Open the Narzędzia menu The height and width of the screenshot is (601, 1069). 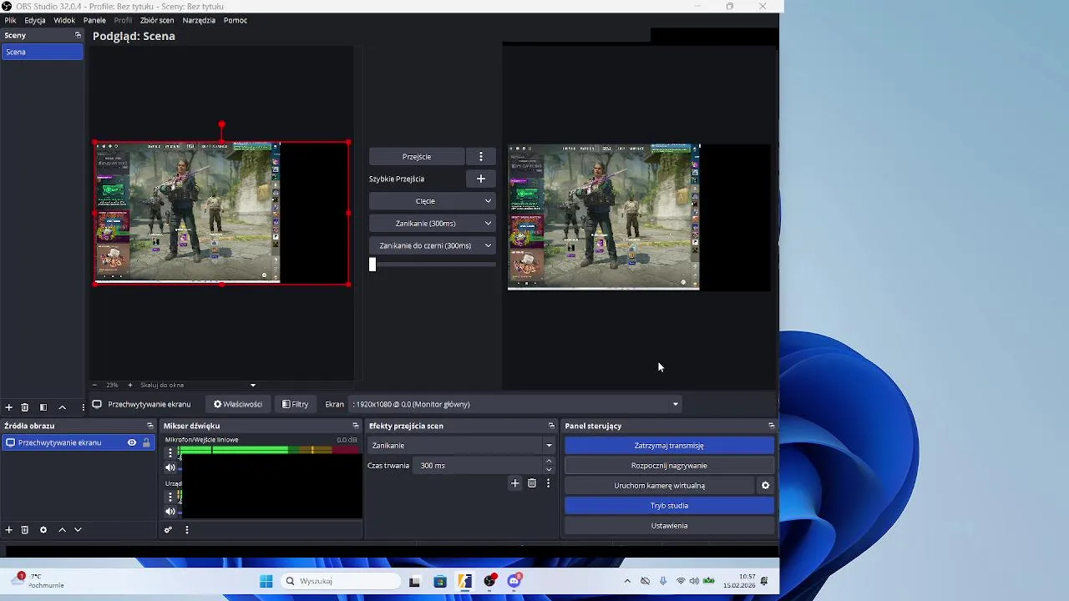tap(199, 20)
